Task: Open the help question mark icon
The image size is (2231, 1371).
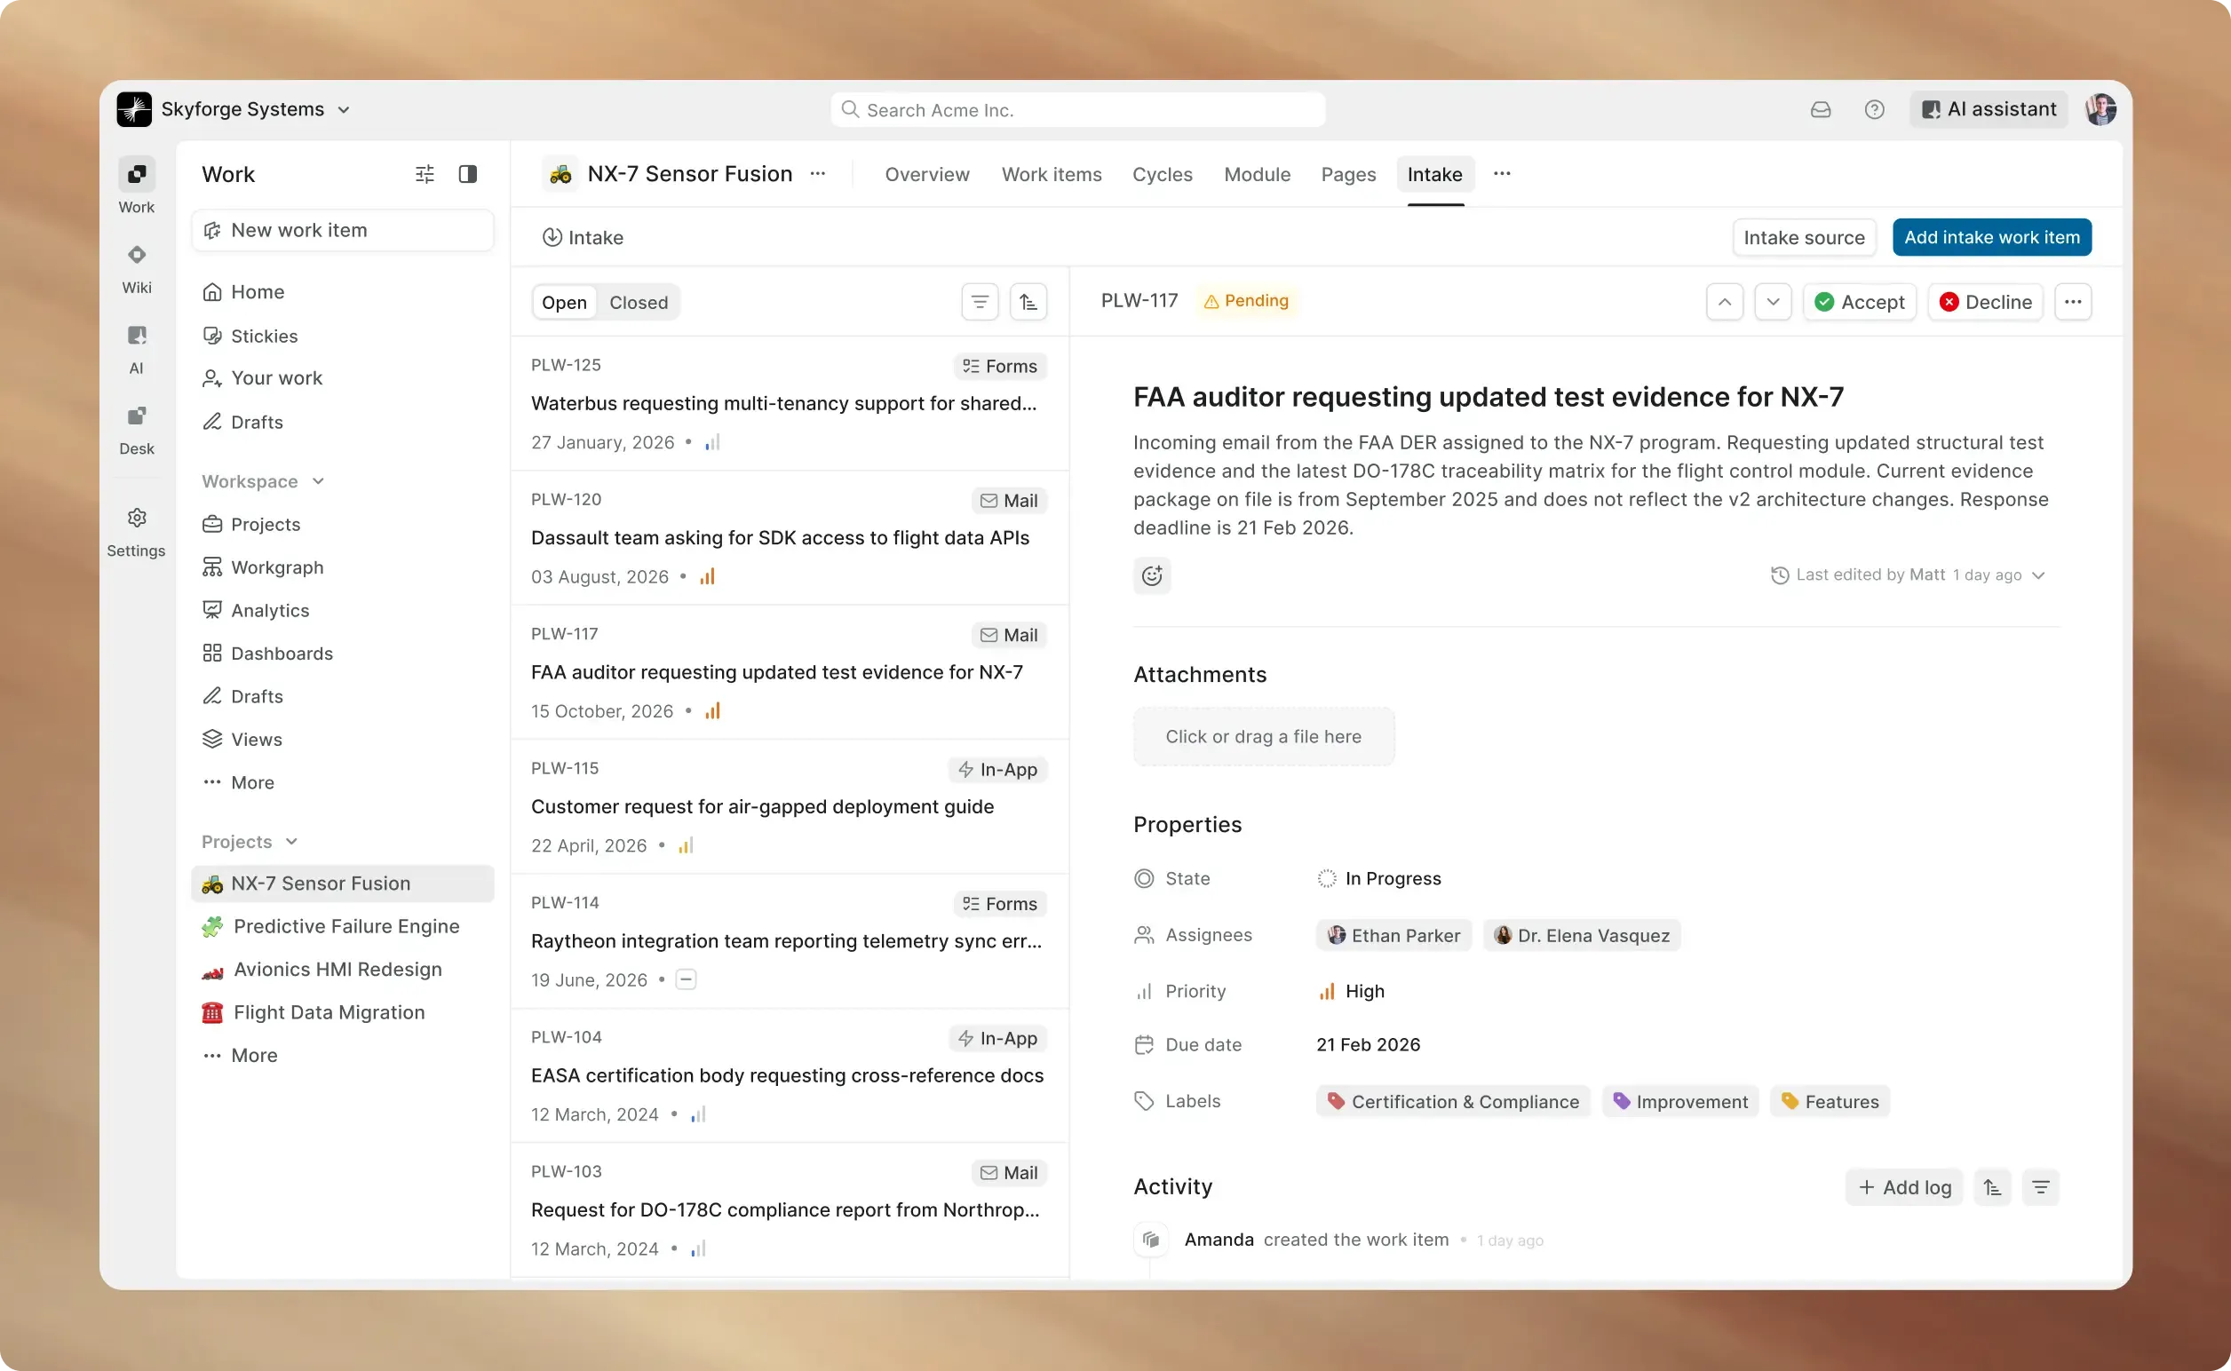Action: point(1874,110)
